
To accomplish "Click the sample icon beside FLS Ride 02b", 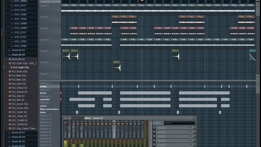I will click(x=9, y=80).
